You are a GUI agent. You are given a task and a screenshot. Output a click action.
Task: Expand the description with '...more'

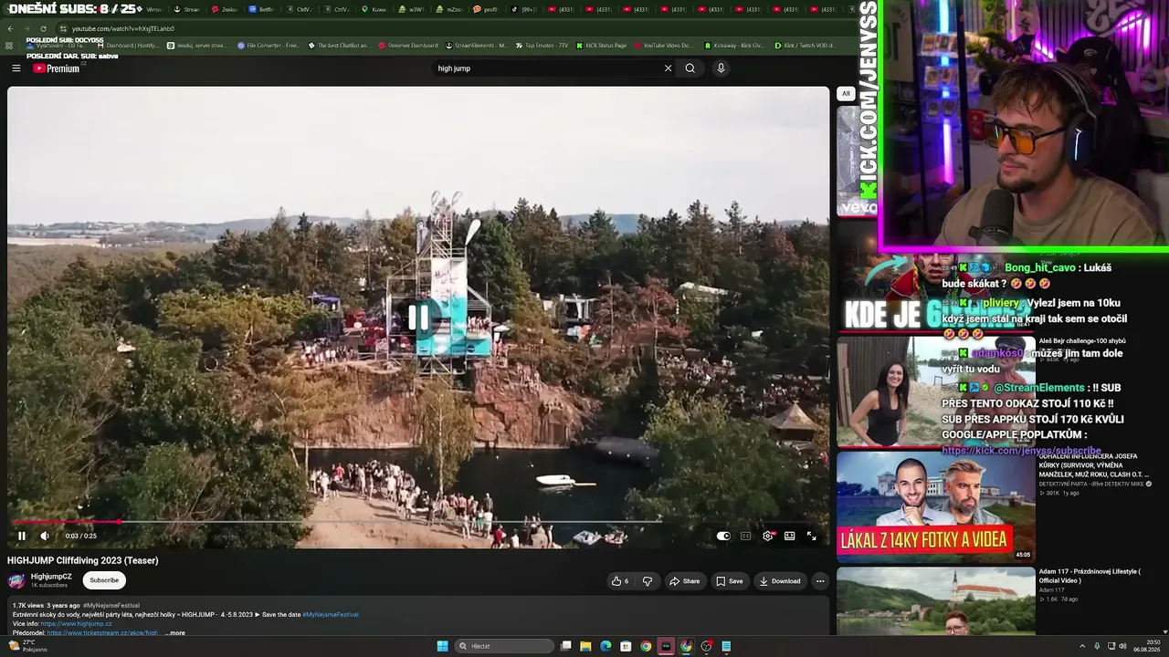pyautogui.click(x=174, y=633)
